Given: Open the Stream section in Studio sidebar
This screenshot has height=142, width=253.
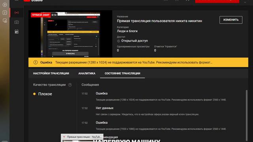Looking at the screenshot, I should [17, 13].
